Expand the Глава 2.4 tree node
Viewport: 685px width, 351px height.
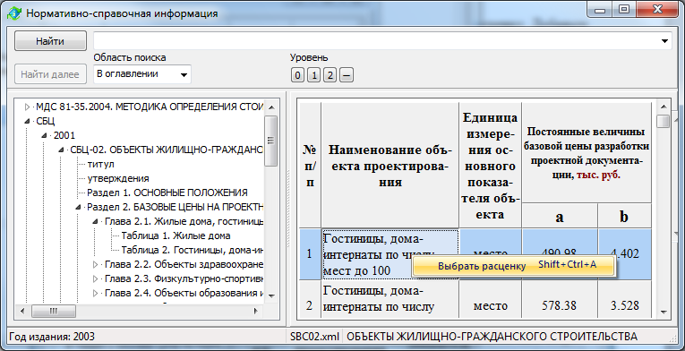(x=95, y=294)
